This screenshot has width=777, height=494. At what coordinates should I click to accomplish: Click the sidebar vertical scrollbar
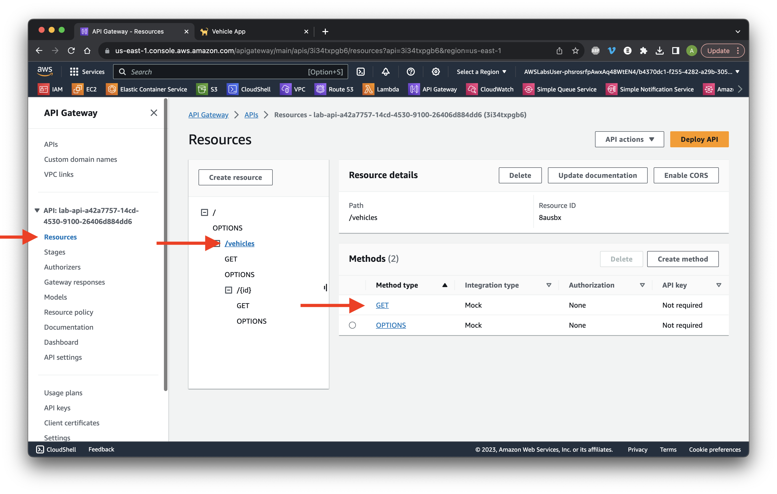(165, 244)
